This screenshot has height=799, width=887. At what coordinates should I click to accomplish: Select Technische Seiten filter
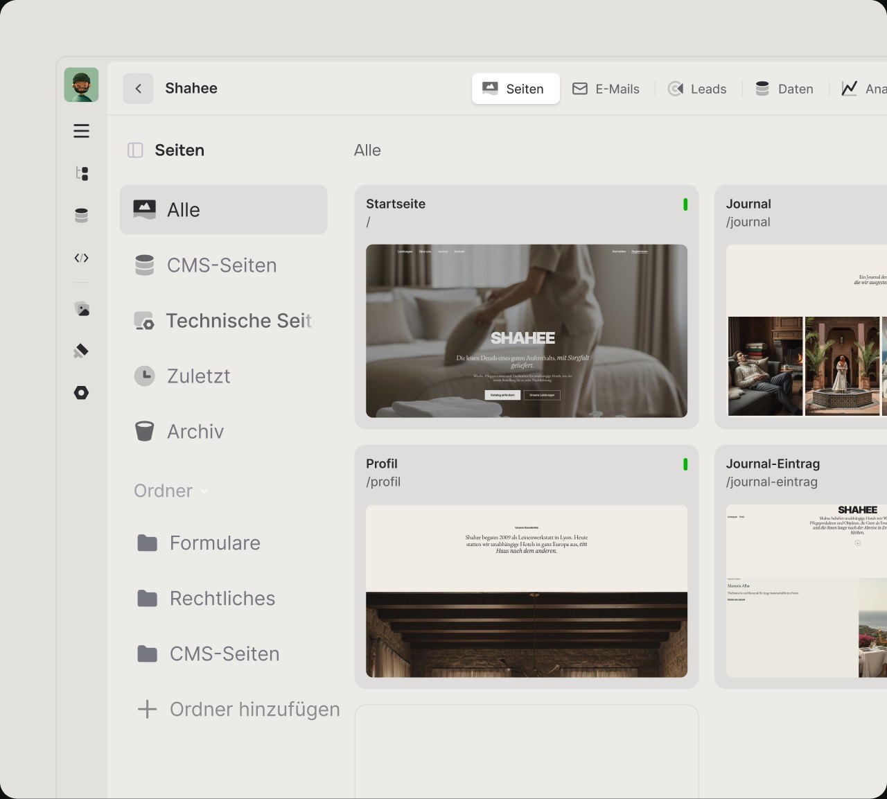(x=223, y=321)
